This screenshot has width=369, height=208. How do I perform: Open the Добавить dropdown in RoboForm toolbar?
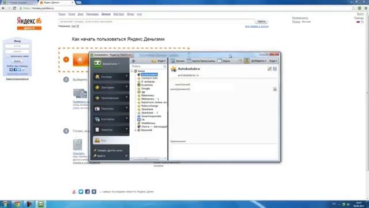[x=259, y=61]
